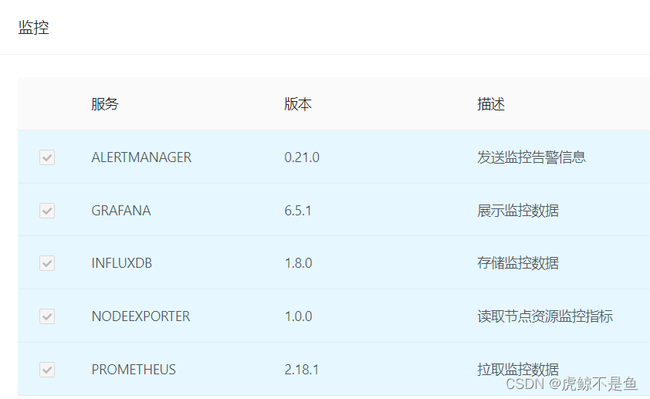Click version 1.8.0 cell
Image resolution: width=650 pixels, height=399 pixels.
(x=298, y=263)
